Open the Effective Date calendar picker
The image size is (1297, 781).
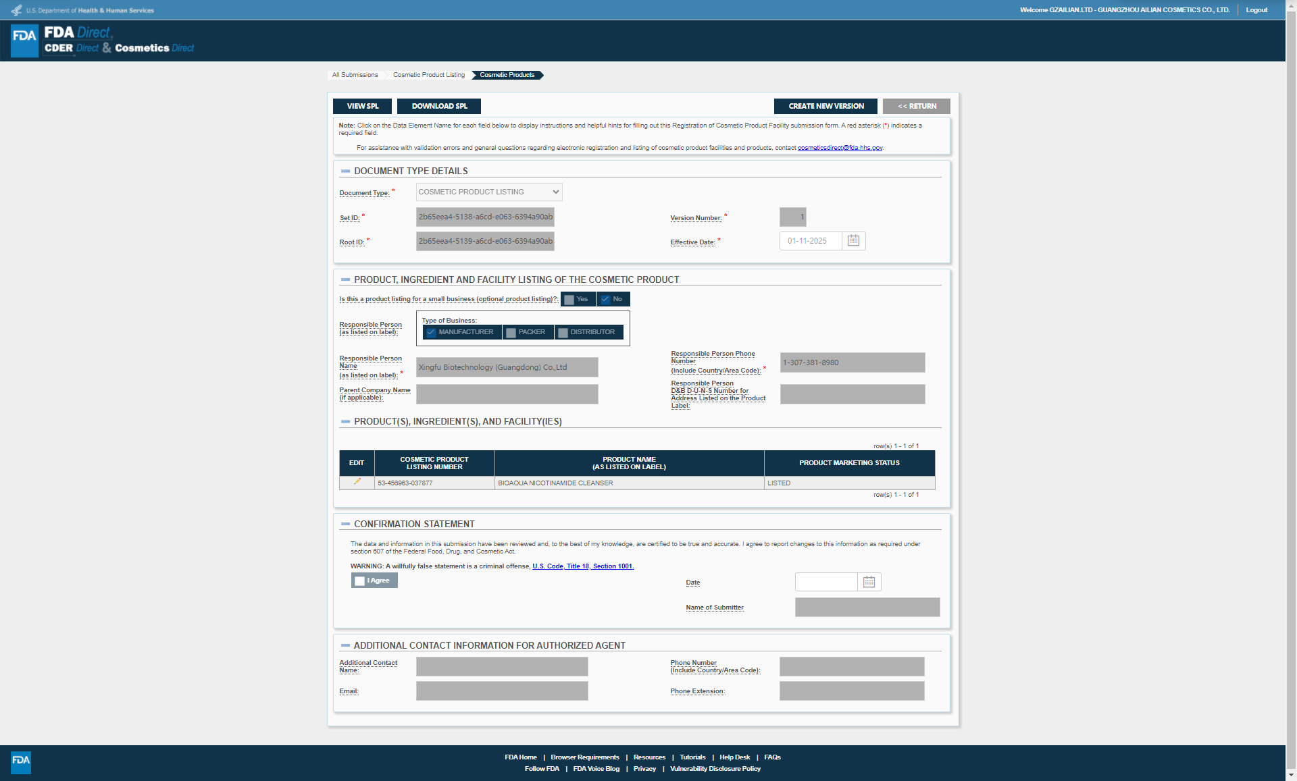tap(853, 241)
